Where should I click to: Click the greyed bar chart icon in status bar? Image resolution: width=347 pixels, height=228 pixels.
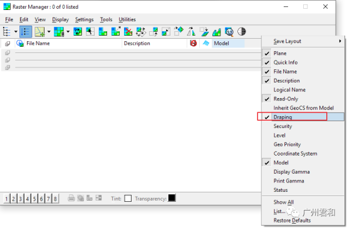[x=90, y=198]
